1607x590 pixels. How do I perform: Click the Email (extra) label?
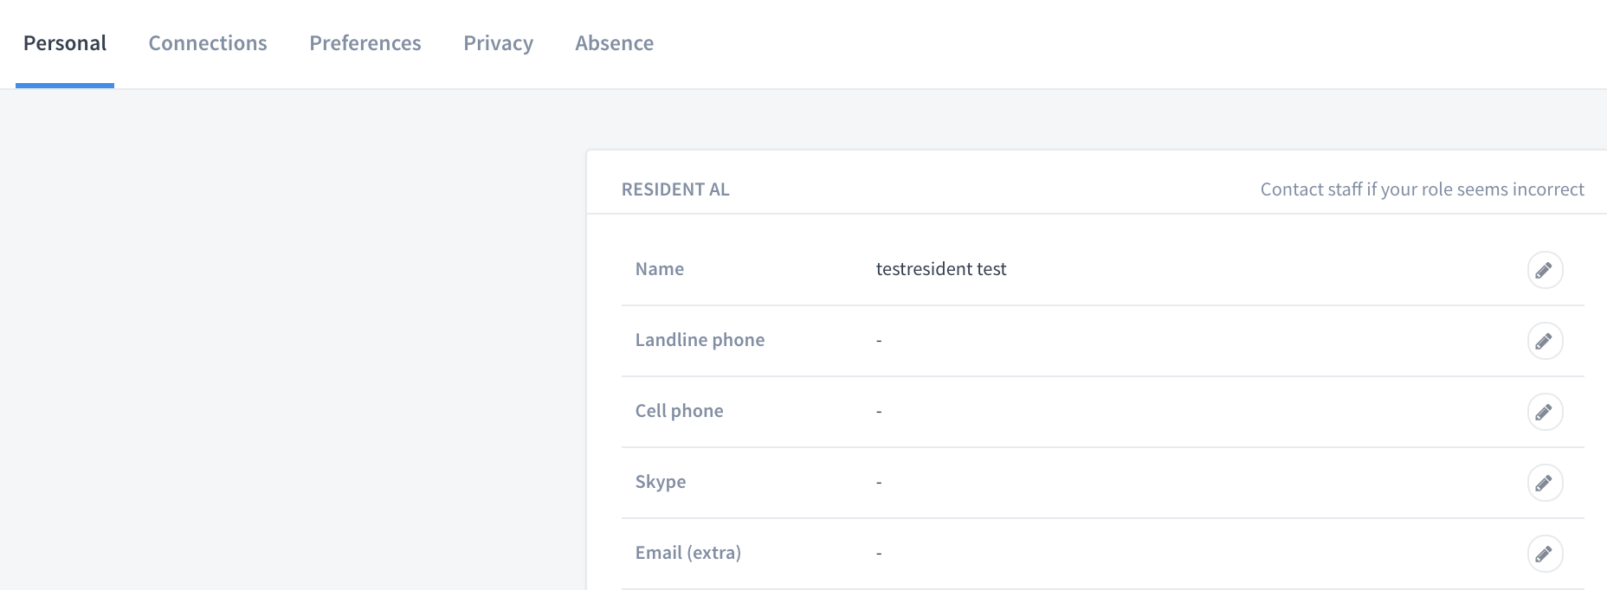[x=688, y=553]
